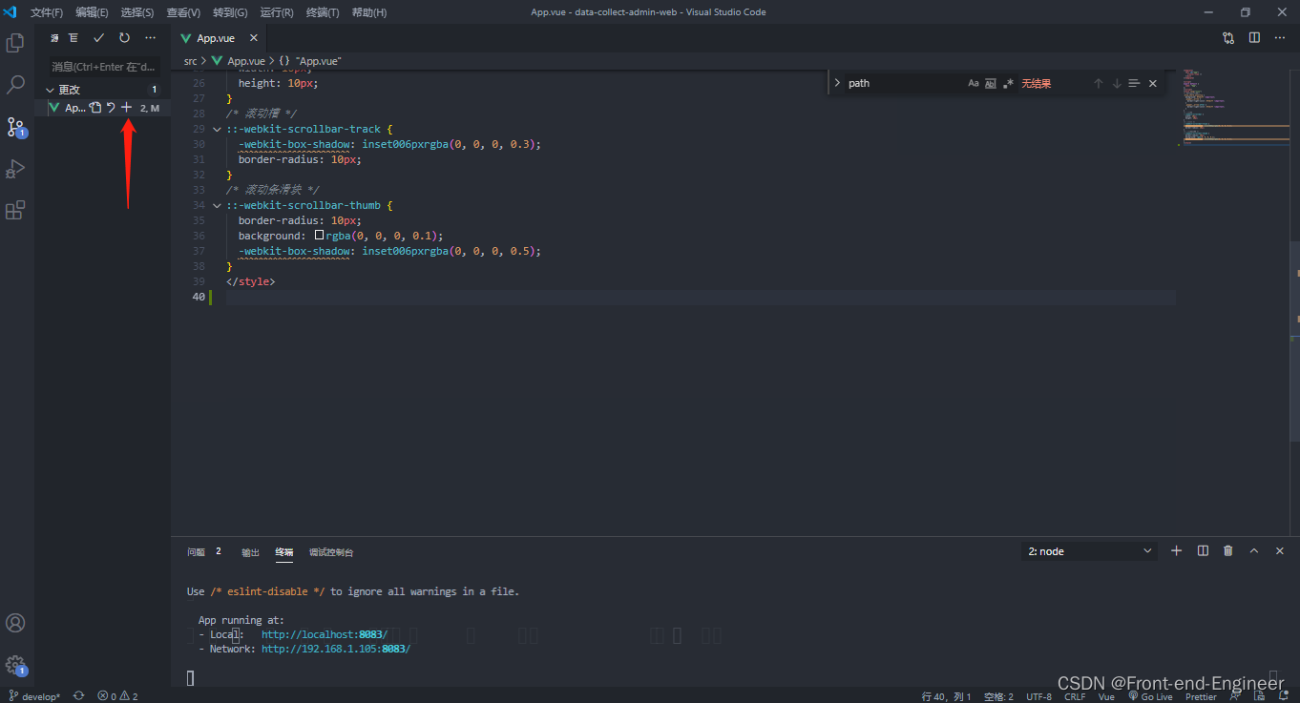Switch to the 调试控制台 debug console tab
This screenshot has width=1300, height=703.
coord(331,551)
